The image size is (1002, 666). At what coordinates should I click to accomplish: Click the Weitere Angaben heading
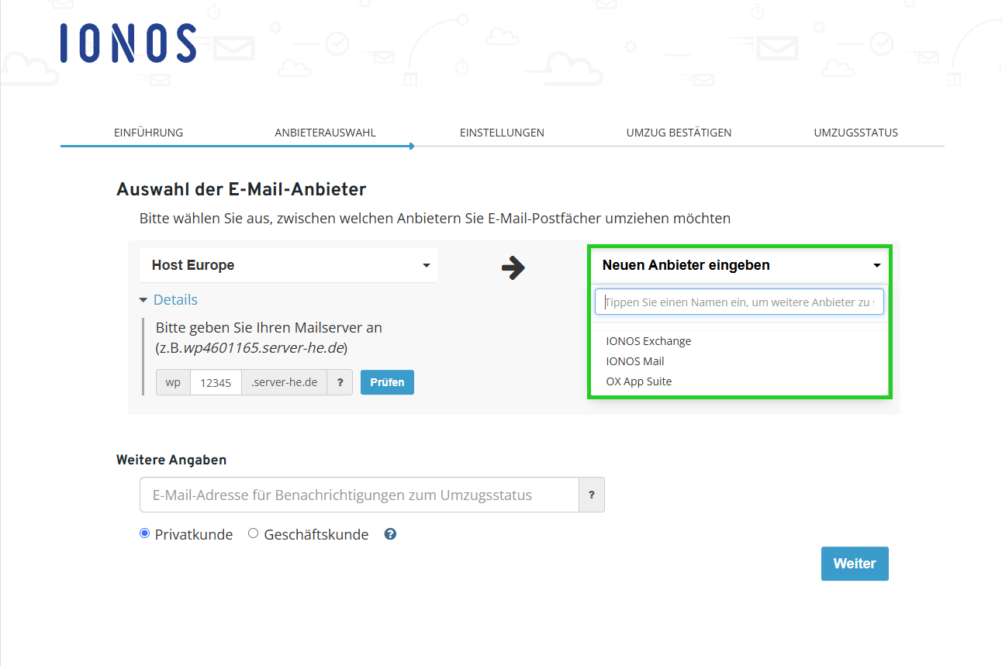[171, 460]
